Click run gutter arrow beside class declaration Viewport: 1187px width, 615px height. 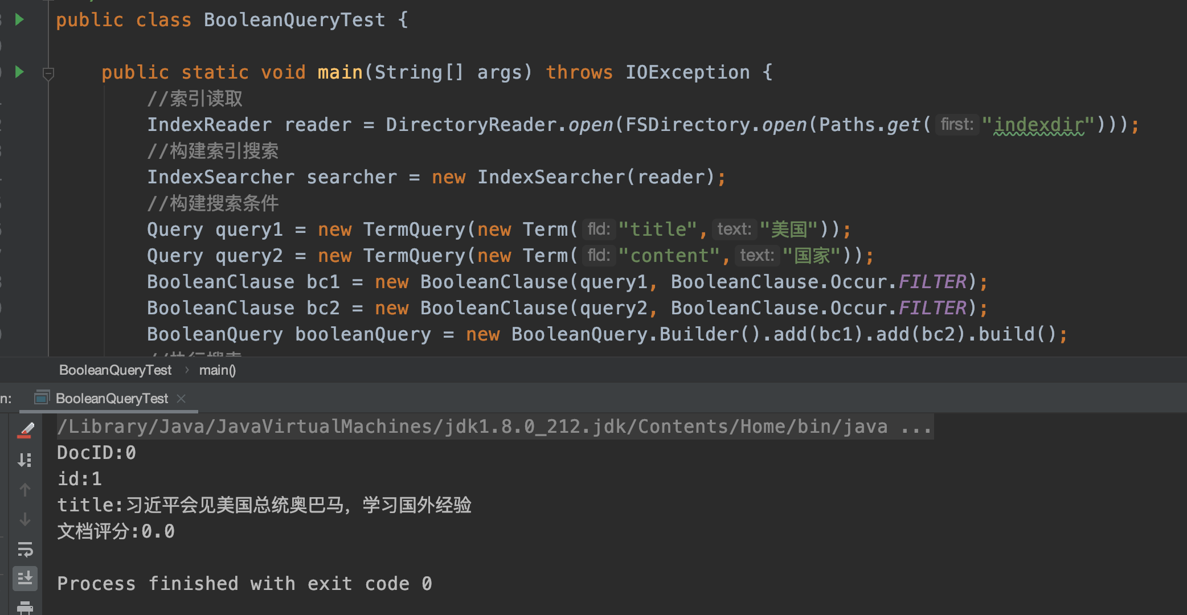[x=19, y=20]
